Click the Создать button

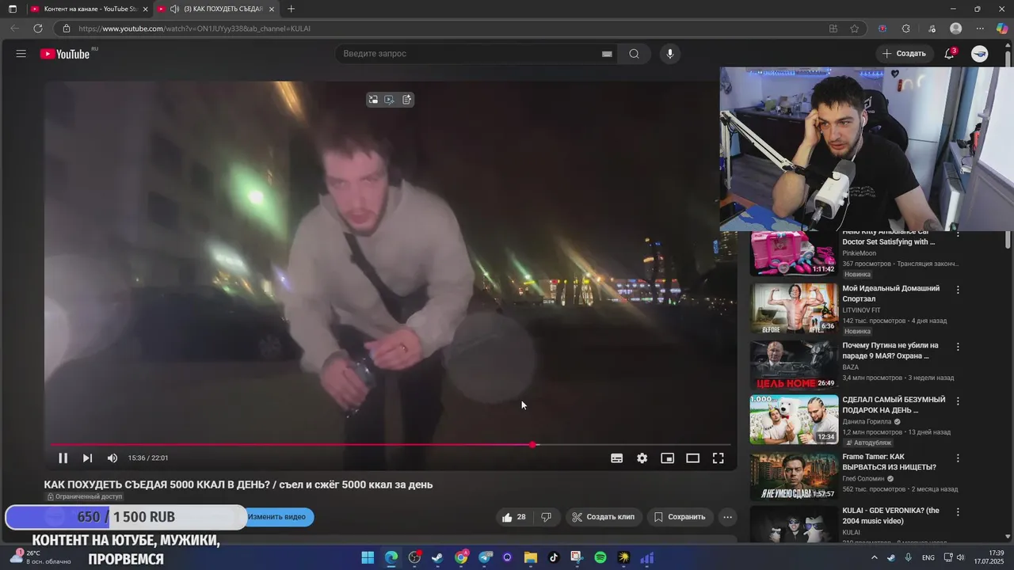903,54
